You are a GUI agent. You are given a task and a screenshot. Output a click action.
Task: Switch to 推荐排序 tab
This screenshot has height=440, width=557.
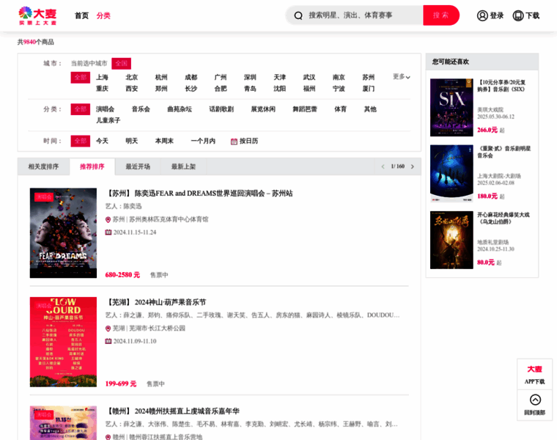click(x=92, y=166)
